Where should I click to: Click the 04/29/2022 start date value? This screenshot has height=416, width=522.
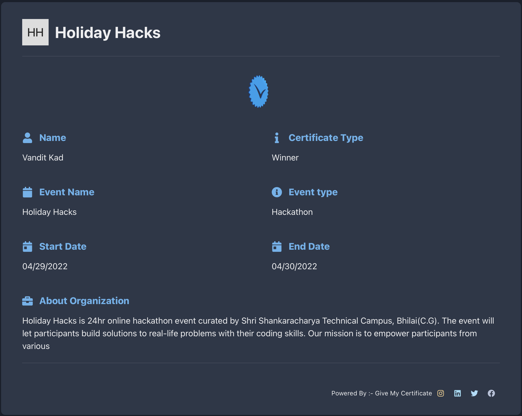pyautogui.click(x=45, y=266)
